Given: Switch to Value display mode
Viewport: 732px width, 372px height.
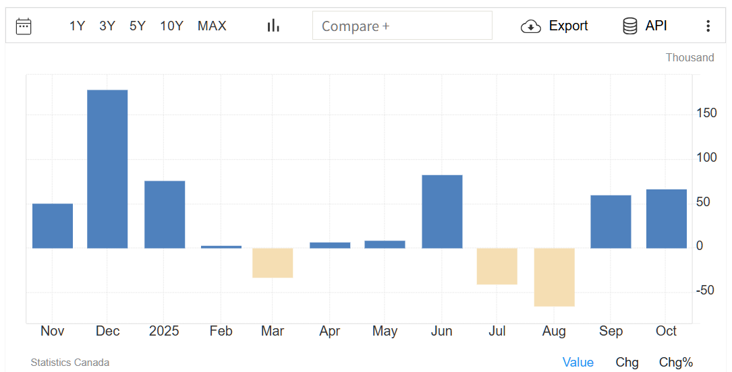Looking at the screenshot, I should click(x=578, y=363).
